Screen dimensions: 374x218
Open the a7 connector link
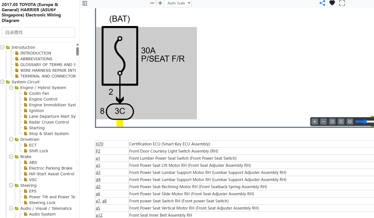[98, 201]
